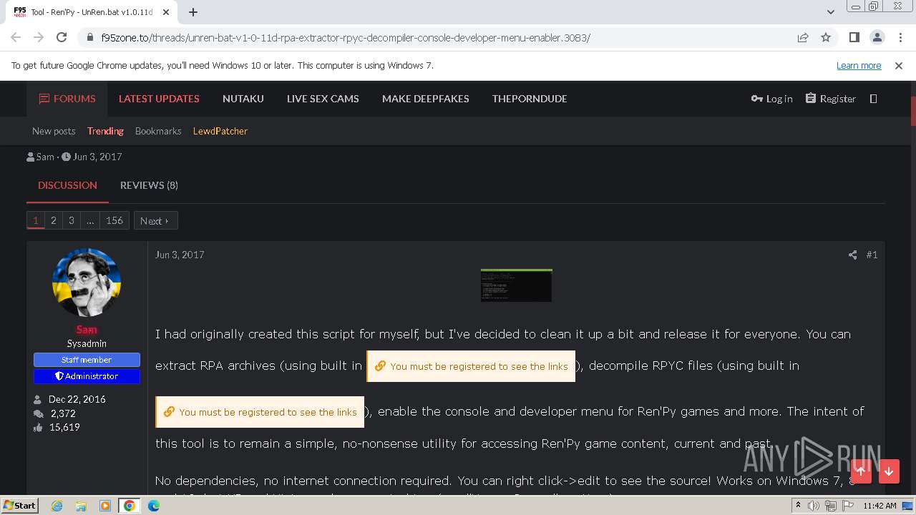Open the FORUMS navigation item

click(67, 99)
